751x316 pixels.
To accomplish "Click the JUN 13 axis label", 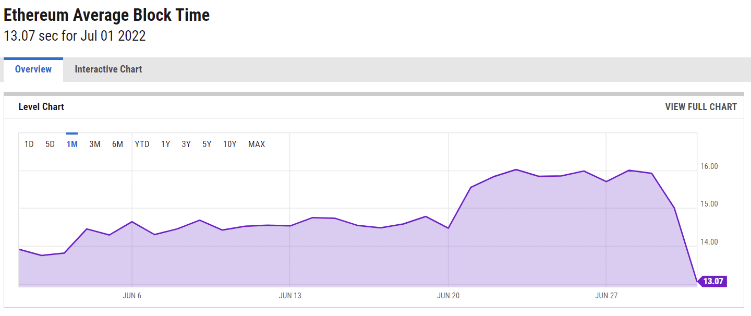I will tap(290, 296).
